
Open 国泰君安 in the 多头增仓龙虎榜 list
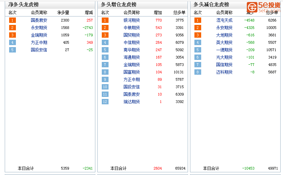pyautogui.click(x=132, y=94)
